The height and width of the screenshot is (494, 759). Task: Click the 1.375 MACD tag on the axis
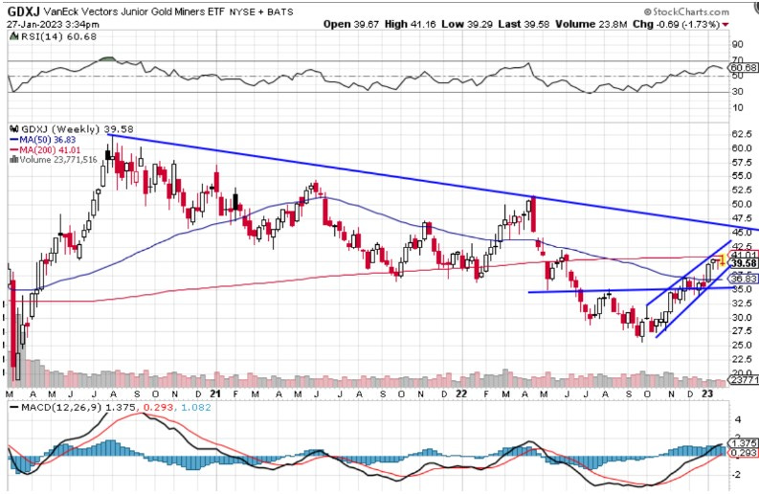[x=745, y=443]
